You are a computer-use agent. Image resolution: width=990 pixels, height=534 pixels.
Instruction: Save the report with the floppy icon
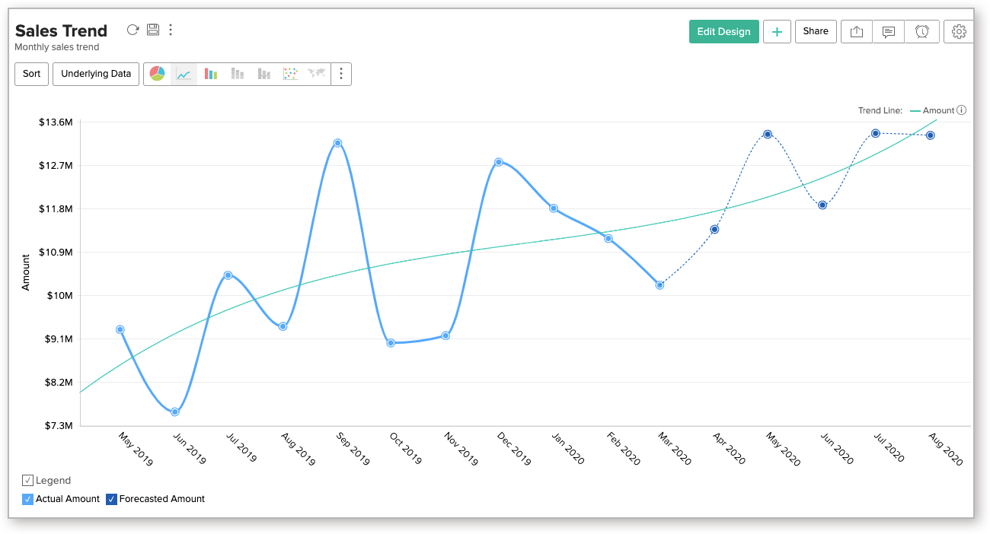click(153, 30)
